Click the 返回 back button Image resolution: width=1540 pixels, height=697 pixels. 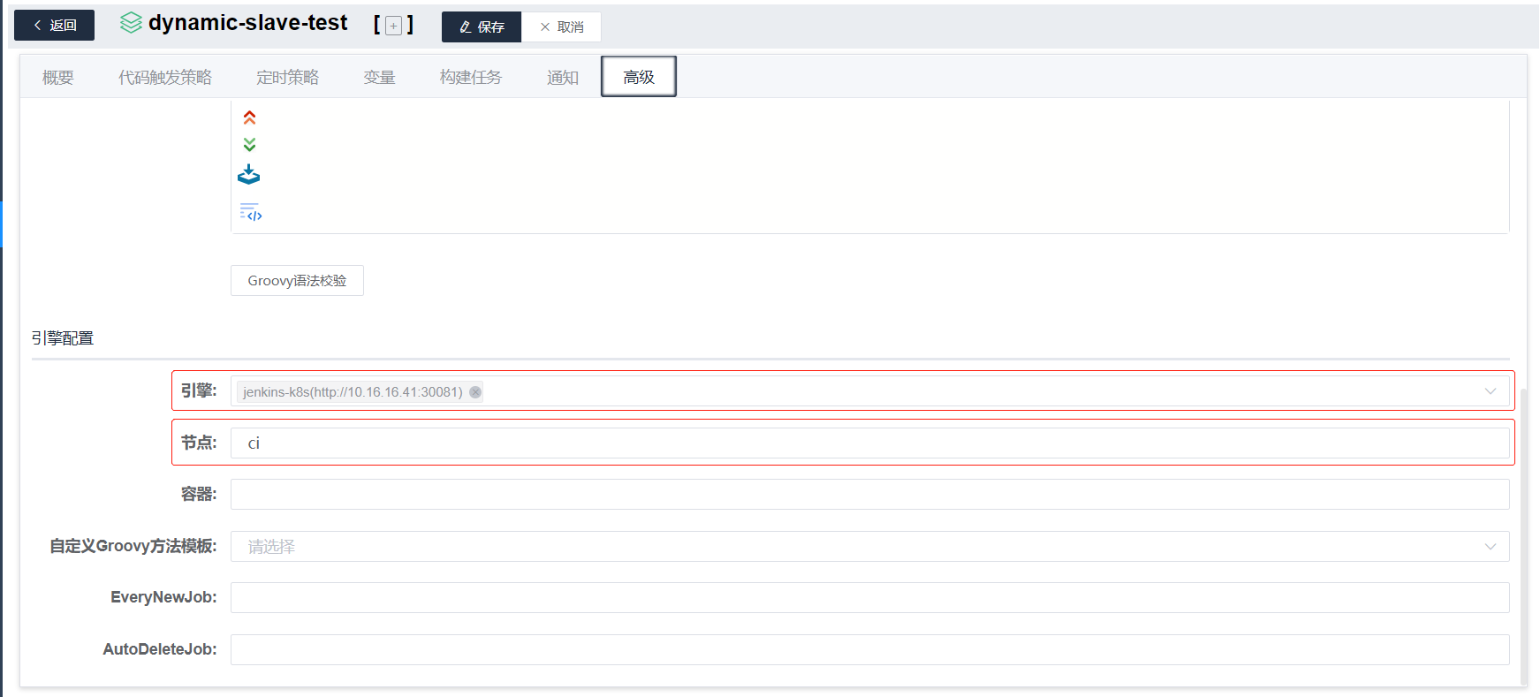54,26
